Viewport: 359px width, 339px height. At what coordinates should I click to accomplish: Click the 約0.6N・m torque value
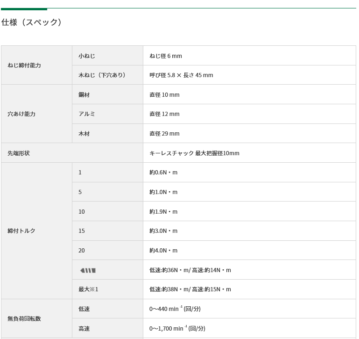click(163, 173)
